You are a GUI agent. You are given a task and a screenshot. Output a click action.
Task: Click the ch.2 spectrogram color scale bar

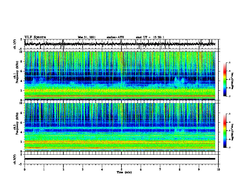225,131
